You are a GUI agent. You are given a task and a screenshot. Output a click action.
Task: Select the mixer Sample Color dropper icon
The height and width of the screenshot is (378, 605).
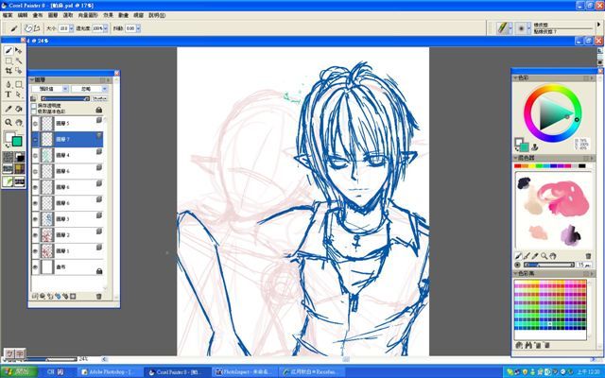click(535, 256)
